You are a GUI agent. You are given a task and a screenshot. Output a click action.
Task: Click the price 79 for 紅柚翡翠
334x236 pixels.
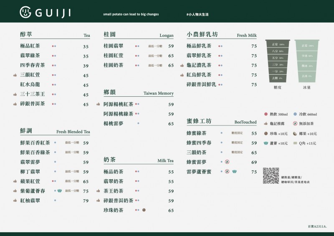(x=86, y=201)
